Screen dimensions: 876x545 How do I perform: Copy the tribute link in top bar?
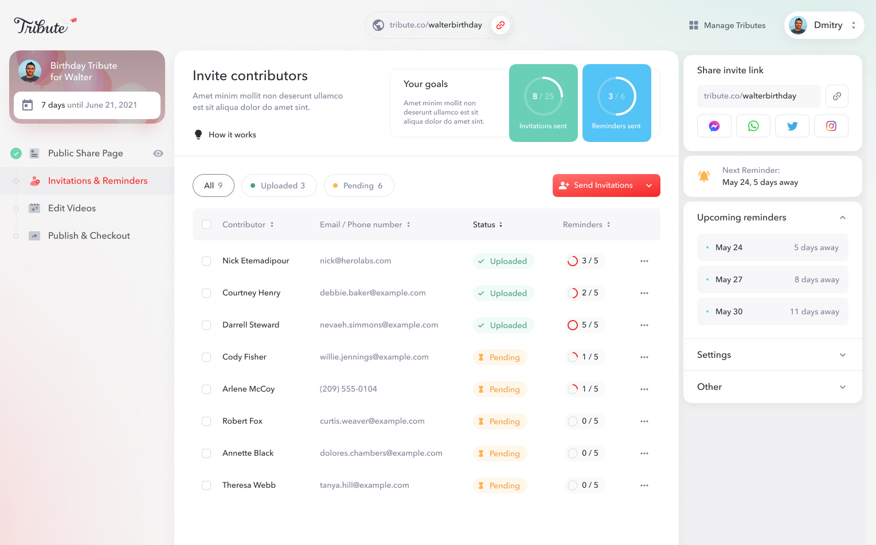[x=500, y=25]
